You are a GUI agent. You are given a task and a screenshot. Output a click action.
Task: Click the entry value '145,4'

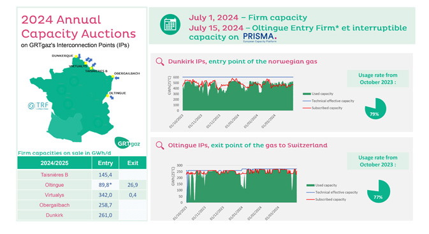pos(105,175)
